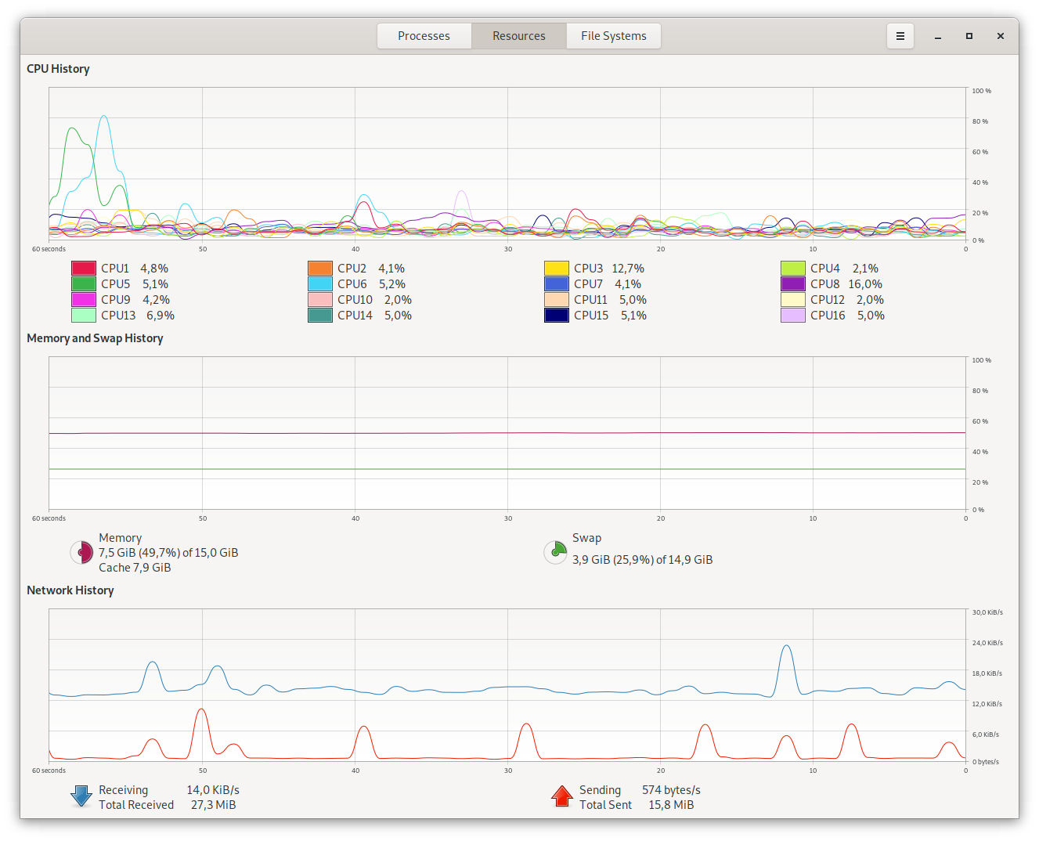The width and height of the screenshot is (1039, 841).
Task: Open the hamburger menu button
Action: pyautogui.click(x=900, y=36)
